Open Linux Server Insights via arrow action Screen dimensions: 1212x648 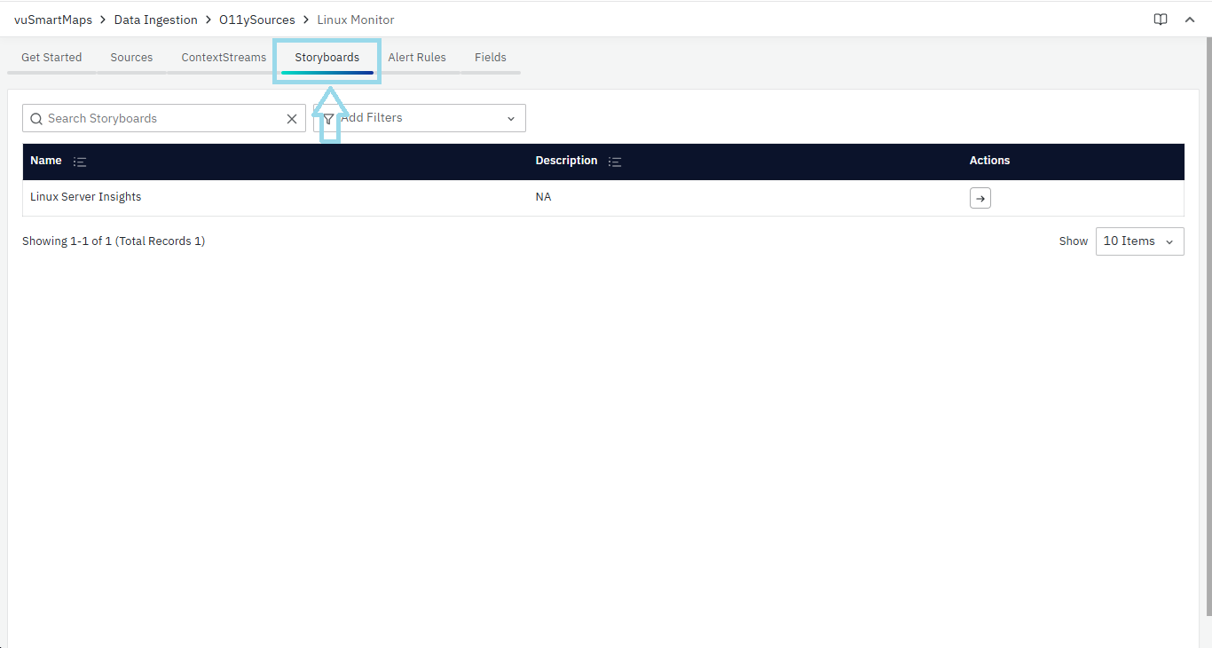pos(980,198)
